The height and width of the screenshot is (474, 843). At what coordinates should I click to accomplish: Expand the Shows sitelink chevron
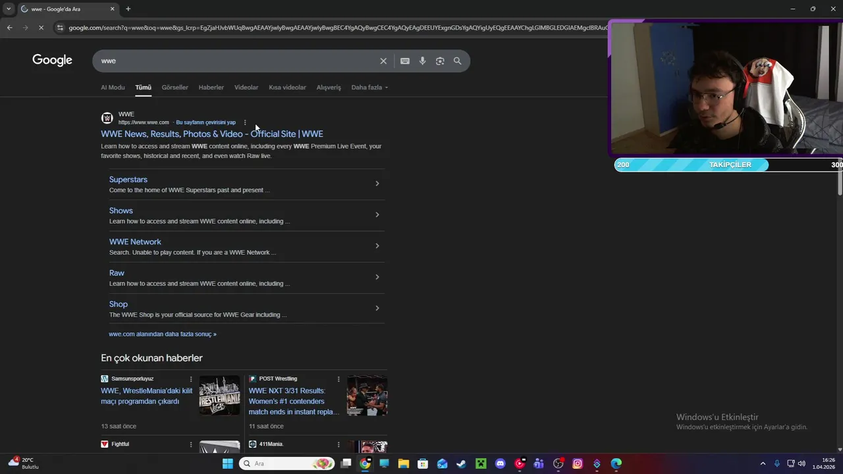pos(377,215)
